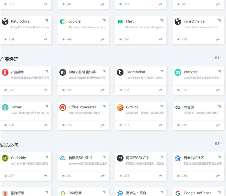Click corner triangle on Tower card

click(47, 106)
